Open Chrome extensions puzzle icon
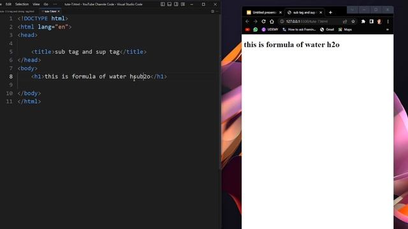408x229 pixels. coord(363,22)
